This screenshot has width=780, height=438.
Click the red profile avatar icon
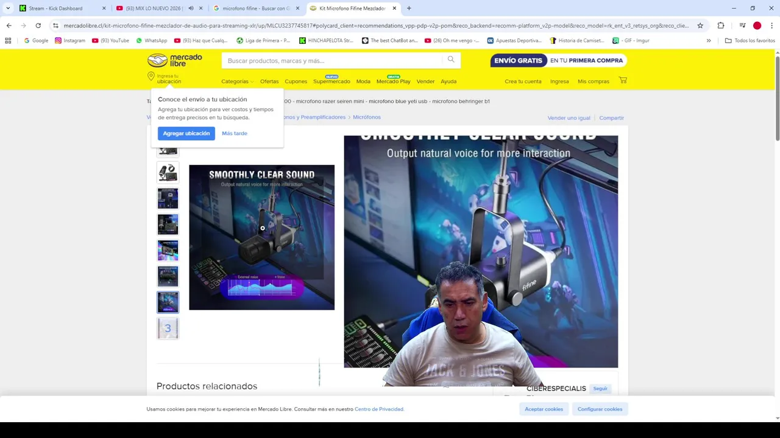(x=757, y=26)
